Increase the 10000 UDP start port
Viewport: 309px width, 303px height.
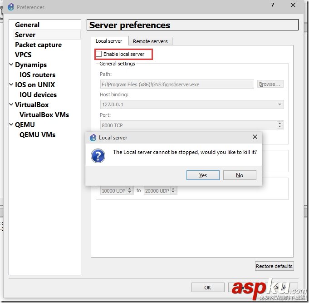[130, 189]
